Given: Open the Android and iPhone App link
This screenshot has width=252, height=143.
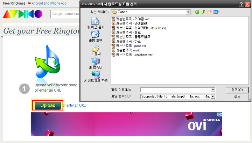Looking at the screenshot, I should pyautogui.click(x=49, y=3).
